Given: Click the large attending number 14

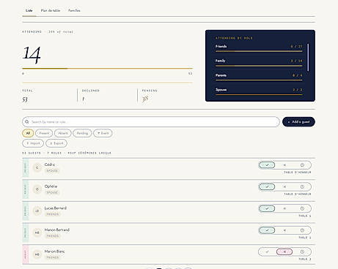Looking at the screenshot, I should pos(32,55).
